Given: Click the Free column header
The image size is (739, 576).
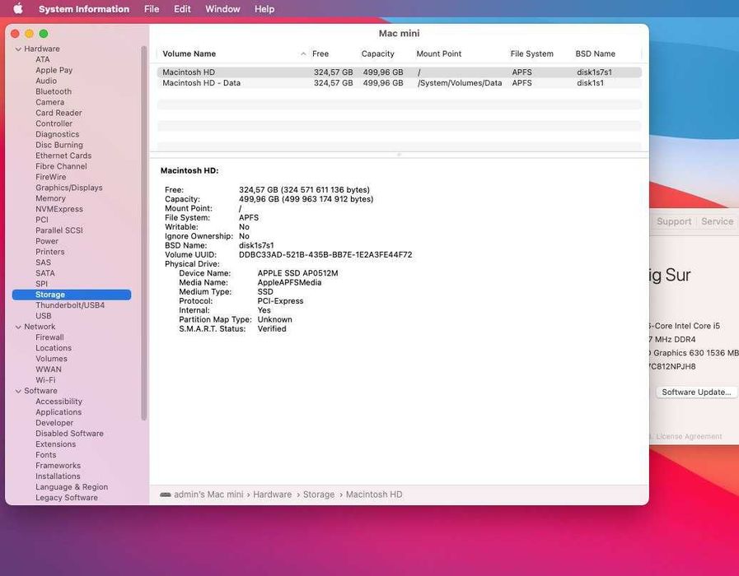Looking at the screenshot, I should [320, 54].
